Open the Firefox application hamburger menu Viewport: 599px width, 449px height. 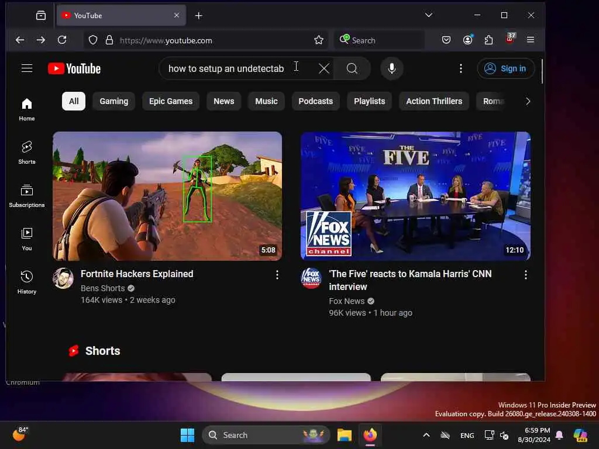(530, 40)
